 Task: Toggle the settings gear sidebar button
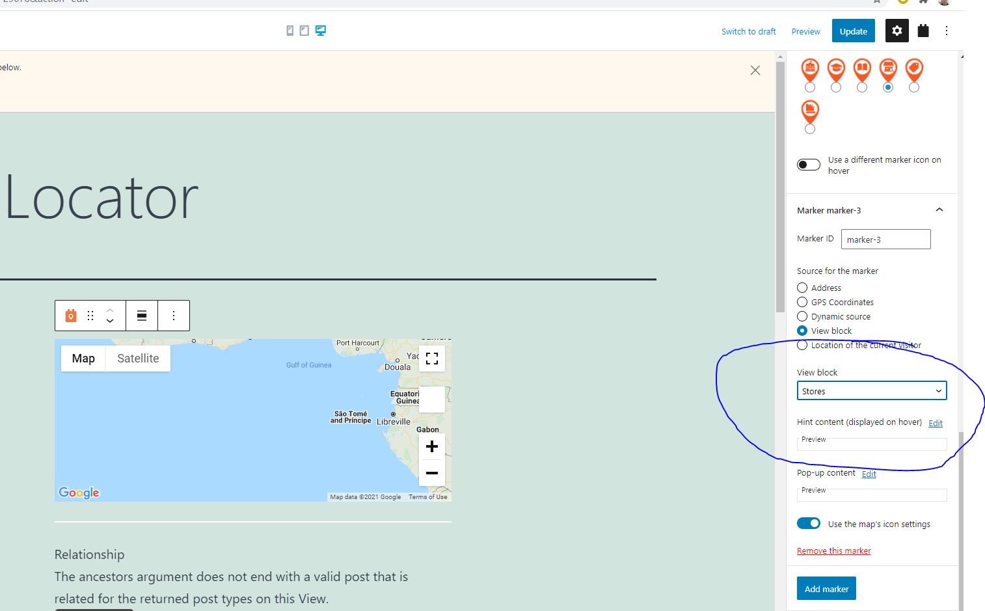click(897, 31)
